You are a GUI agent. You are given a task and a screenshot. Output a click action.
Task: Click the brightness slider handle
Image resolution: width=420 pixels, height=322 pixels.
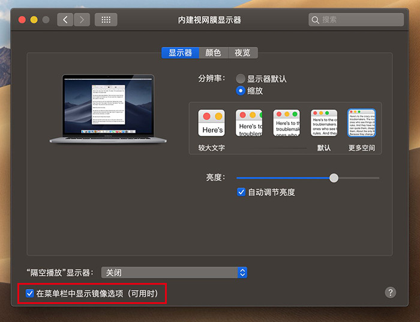334,178
